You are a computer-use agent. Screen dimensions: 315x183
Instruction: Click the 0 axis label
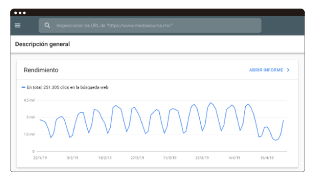pos(33,152)
